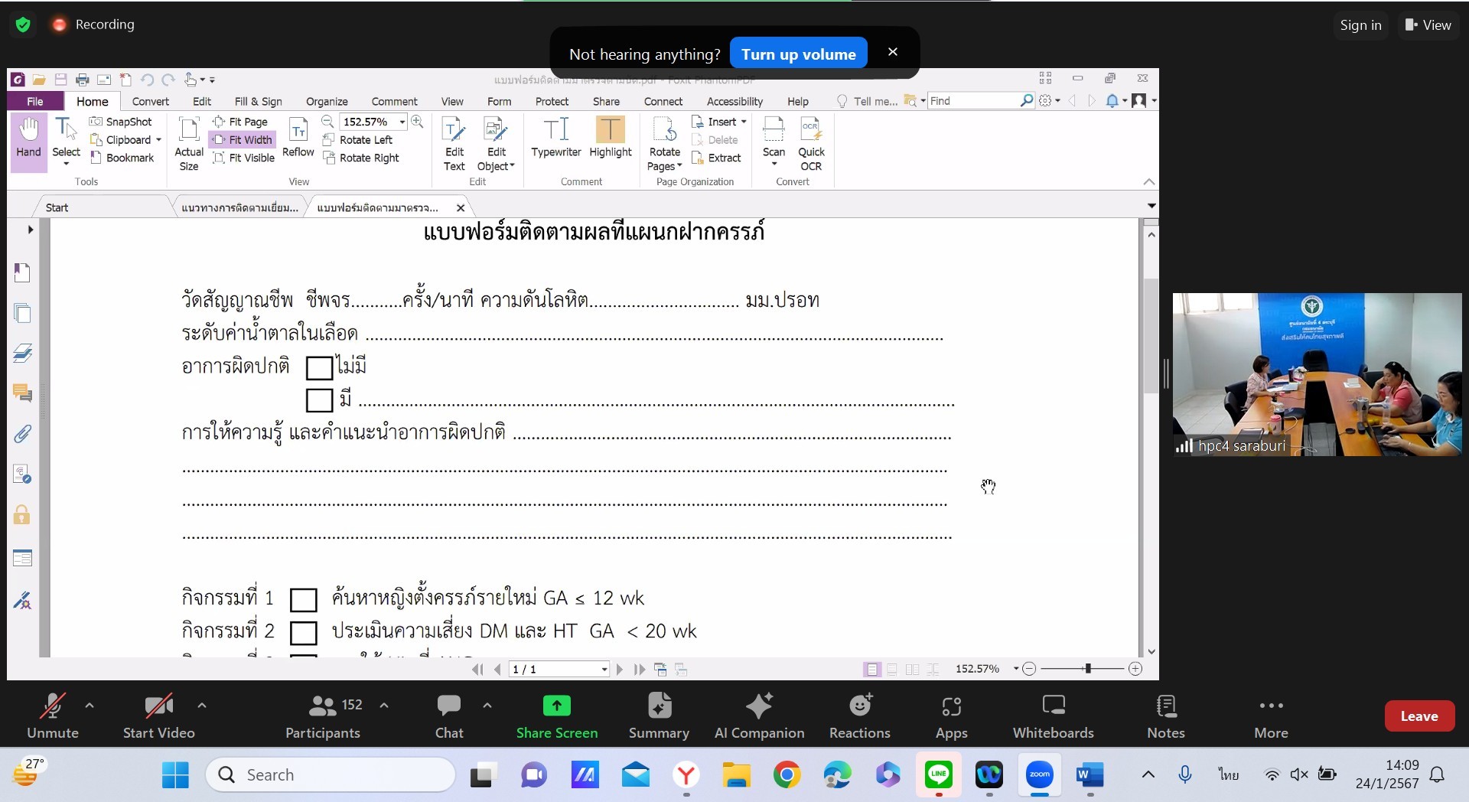The height and width of the screenshot is (802, 1469).
Task: Go to the next page arrow
Action: tap(620, 670)
